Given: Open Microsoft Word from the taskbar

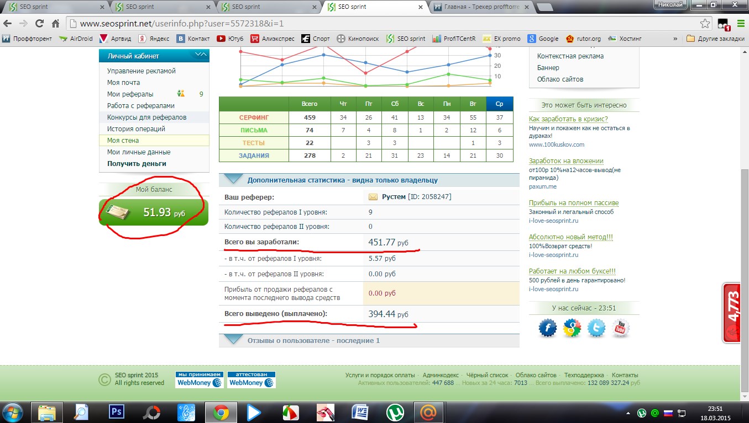Looking at the screenshot, I should point(360,412).
